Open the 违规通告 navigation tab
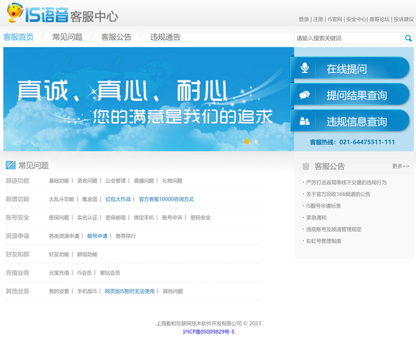The height and width of the screenshot is (353, 416). click(165, 37)
